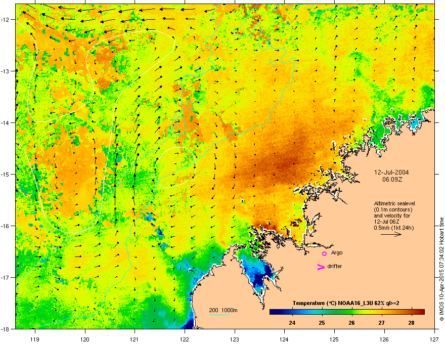Click longitude axis label '125'
The height and width of the screenshot is (344, 445).
click(x=334, y=339)
